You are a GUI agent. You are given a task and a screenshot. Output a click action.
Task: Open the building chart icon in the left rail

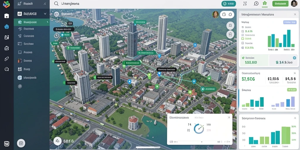click(6, 37)
